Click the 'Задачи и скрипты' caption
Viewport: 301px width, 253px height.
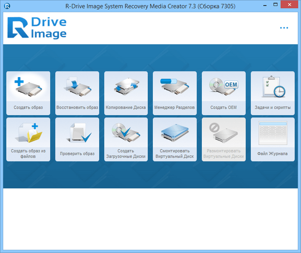point(272,108)
